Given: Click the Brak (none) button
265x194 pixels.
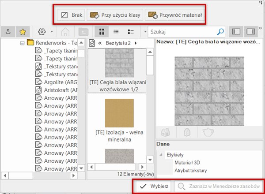Looking at the screenshot, I should coord(71,15).
